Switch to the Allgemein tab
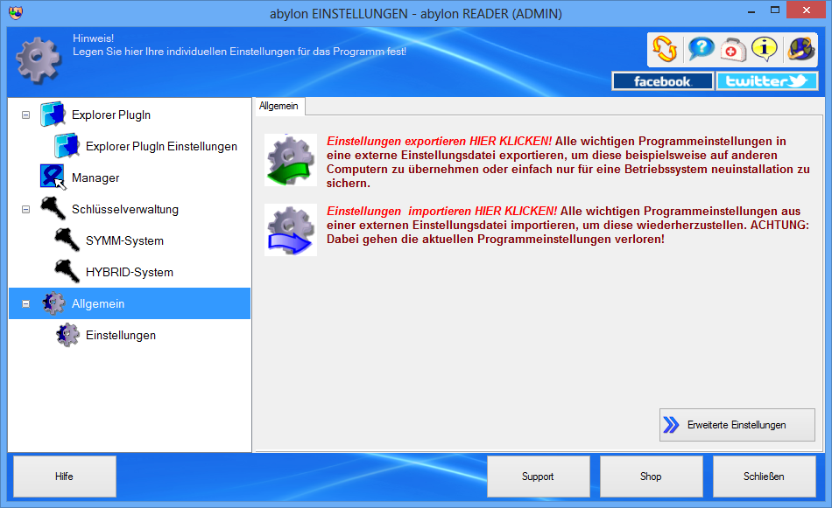Viewport: 832px width, 508px height. [279, 106]
